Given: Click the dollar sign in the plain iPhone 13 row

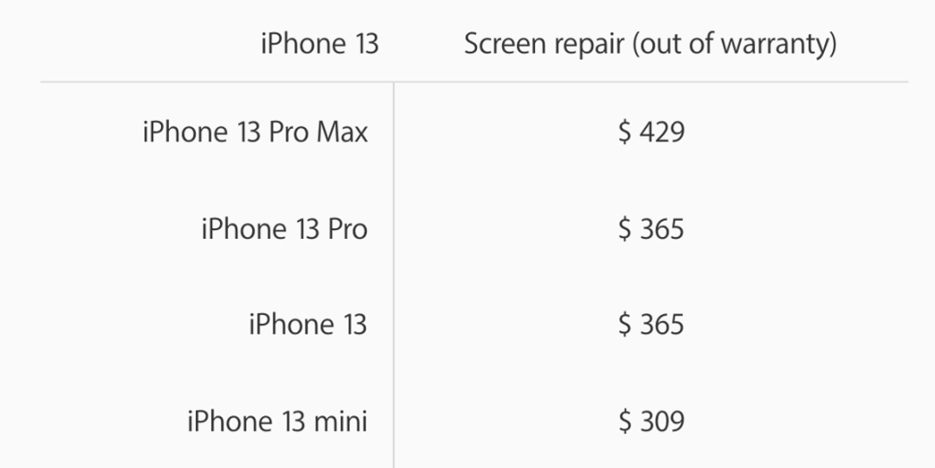Looking at the screenshot, I should 625,324.
